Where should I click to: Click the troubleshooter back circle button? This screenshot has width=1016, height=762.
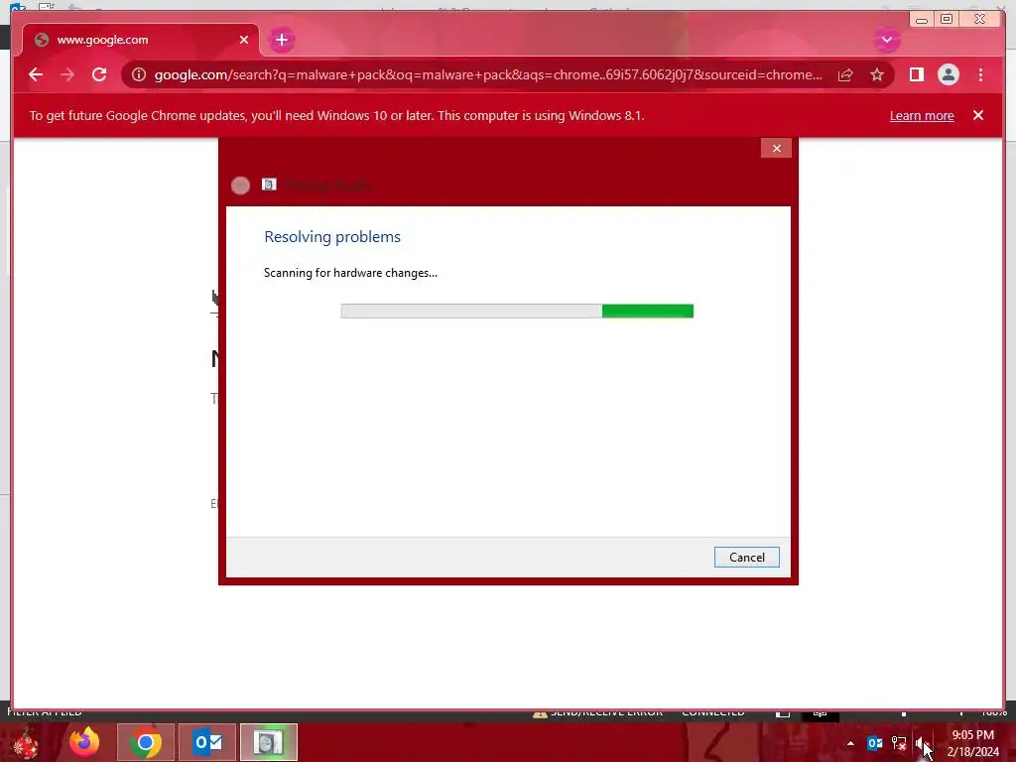(x=240, y=186)
